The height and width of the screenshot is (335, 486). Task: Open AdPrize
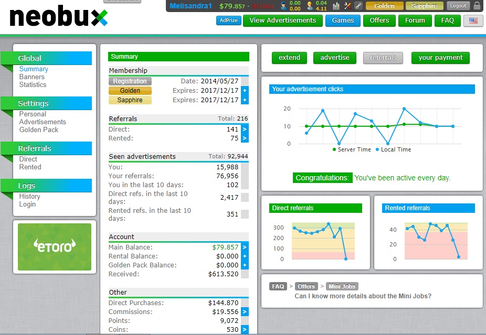(228, 20)
